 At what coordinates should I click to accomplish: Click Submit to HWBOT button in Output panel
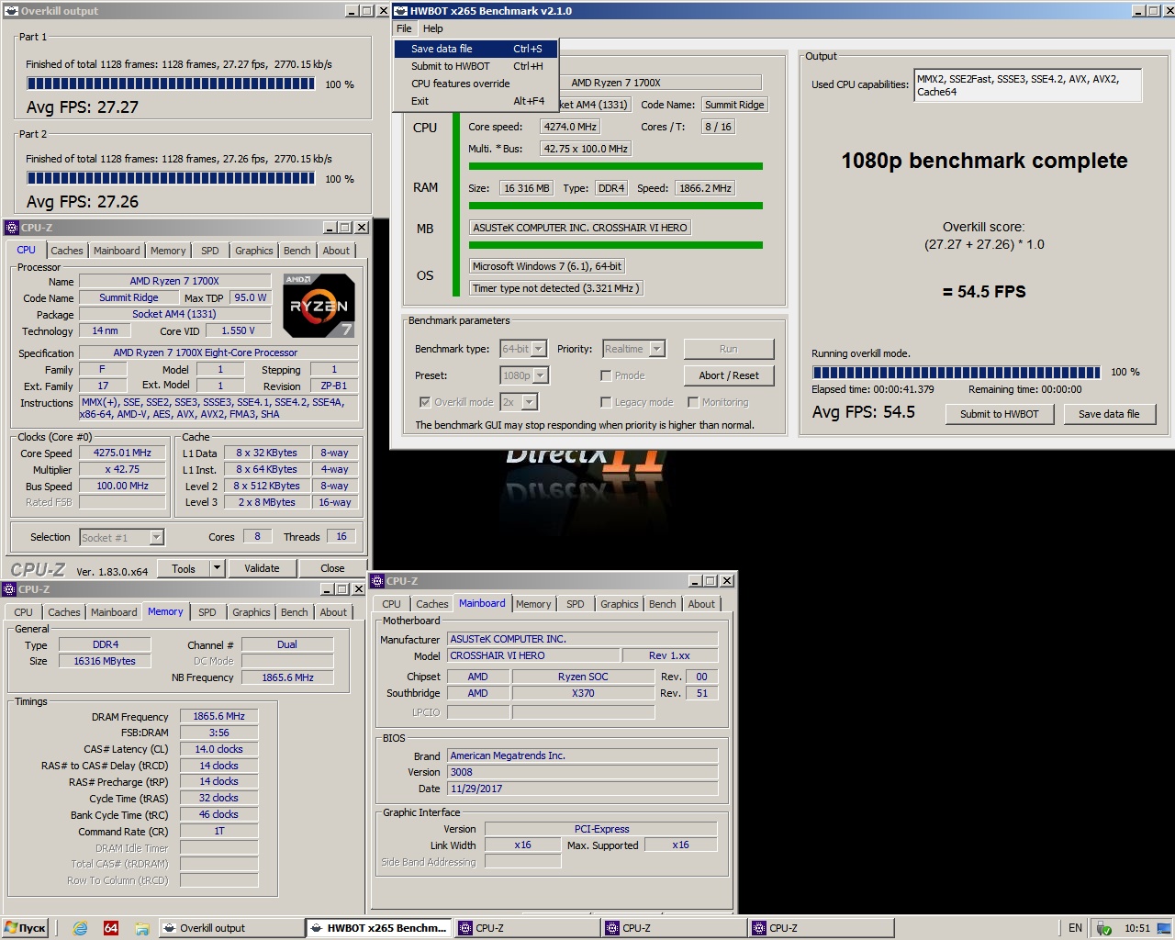[x=999, y=414]
